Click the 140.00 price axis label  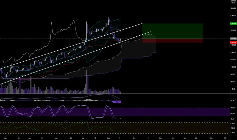(x=233, y=52)
